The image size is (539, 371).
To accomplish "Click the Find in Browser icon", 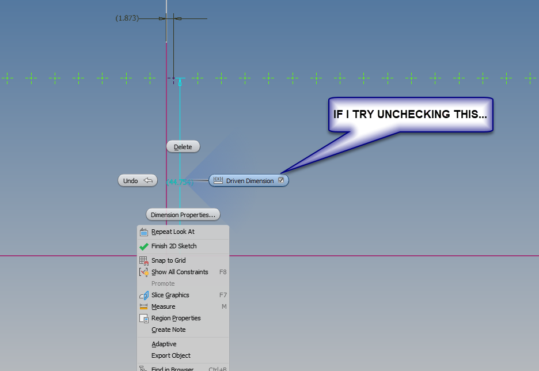I will (x=143, y=369).
